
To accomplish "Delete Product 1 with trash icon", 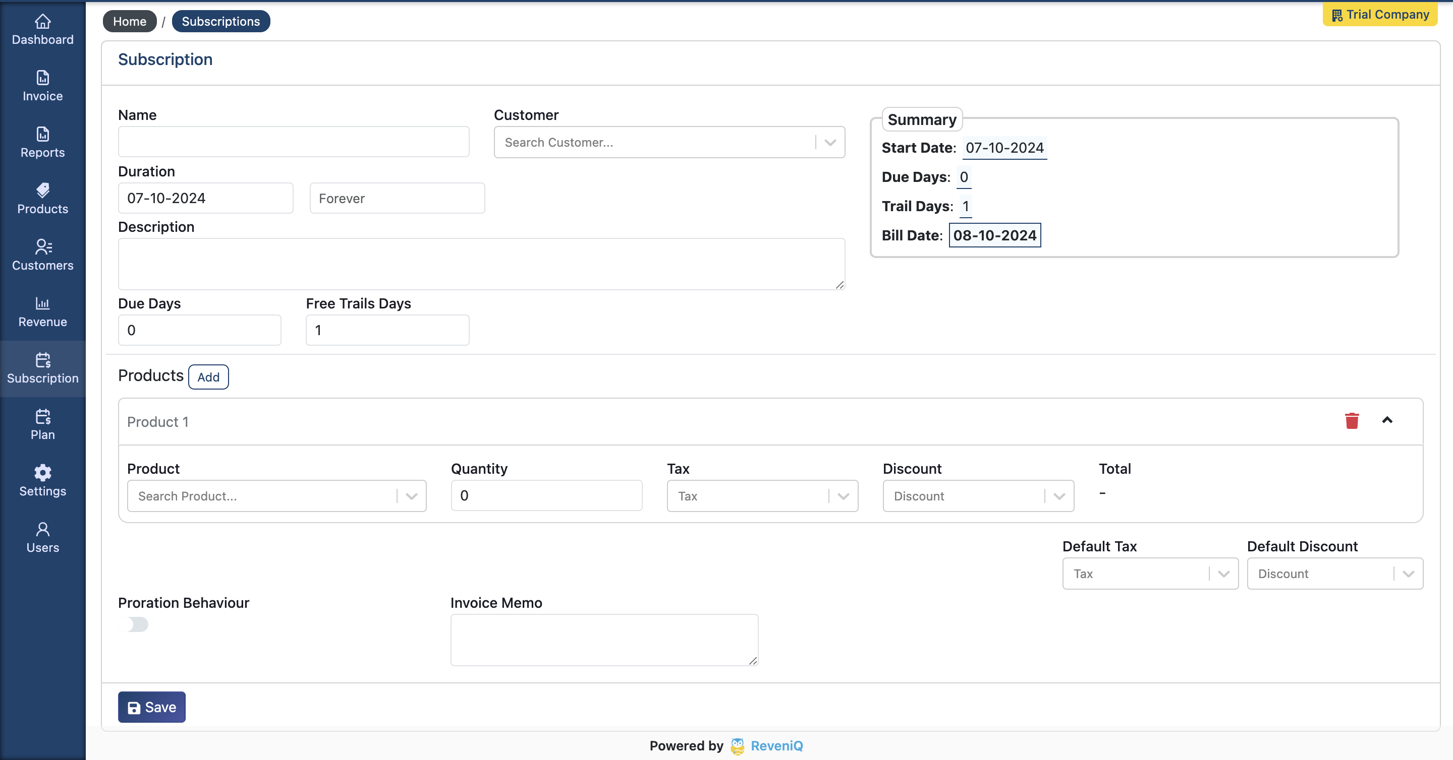I will [1352, 421].
